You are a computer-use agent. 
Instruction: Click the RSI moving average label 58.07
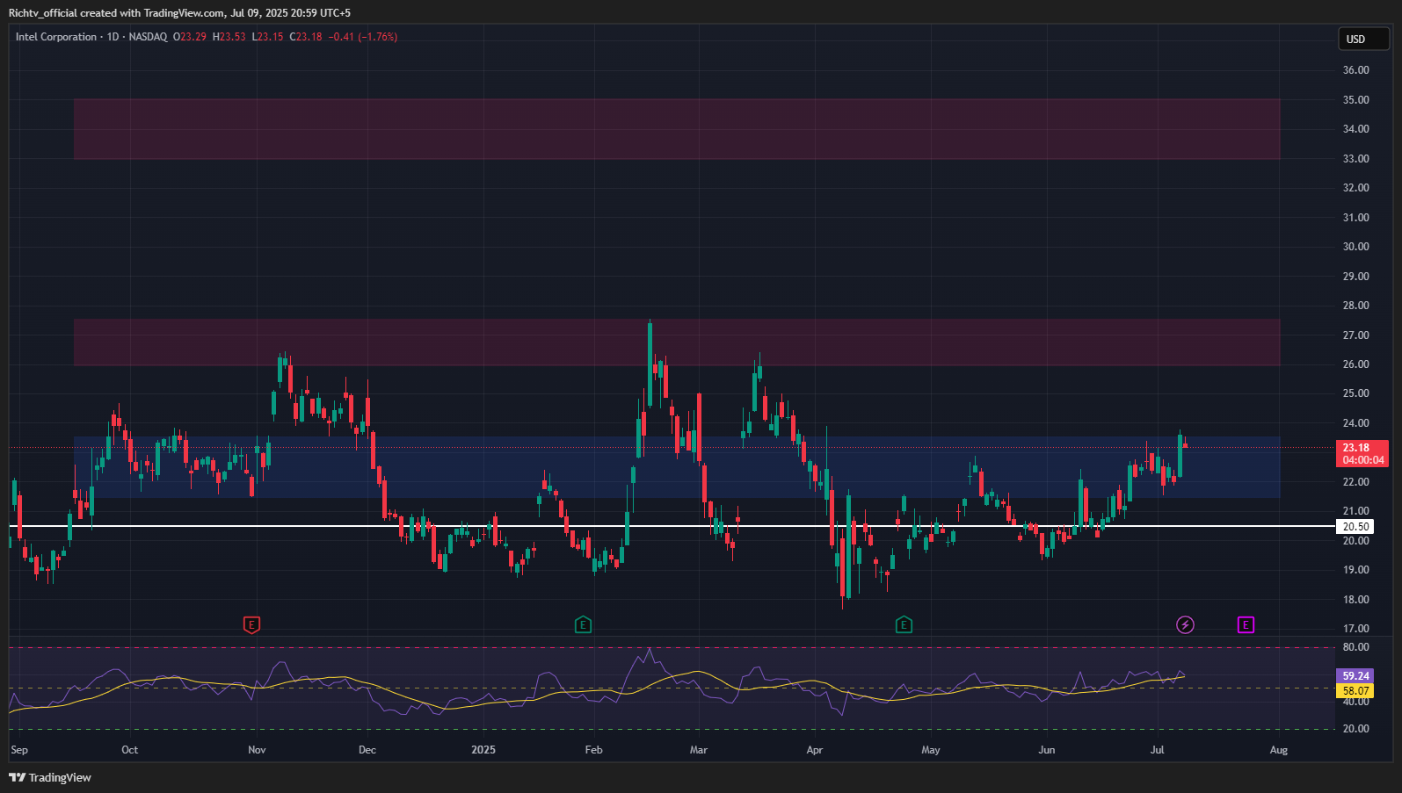[1355, 691]
